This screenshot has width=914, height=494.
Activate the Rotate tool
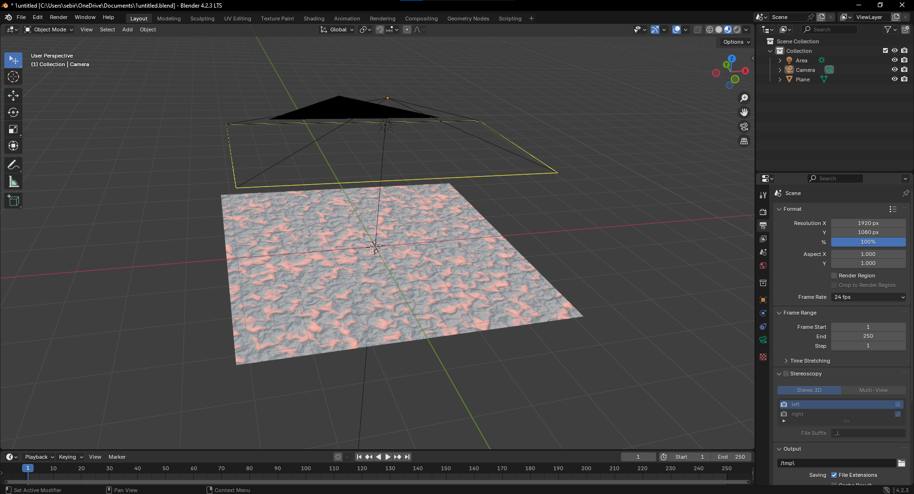coord(13,113)
